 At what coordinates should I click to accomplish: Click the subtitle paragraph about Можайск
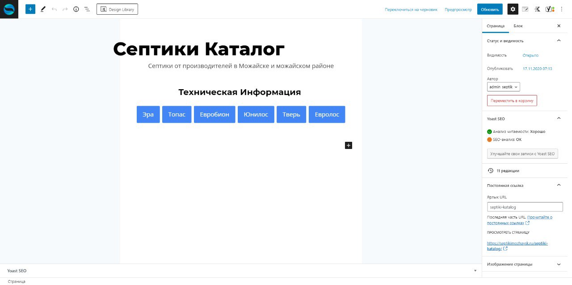coord(241,66)
